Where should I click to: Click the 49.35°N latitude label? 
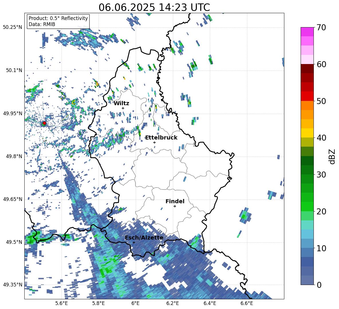click(13, 285)
